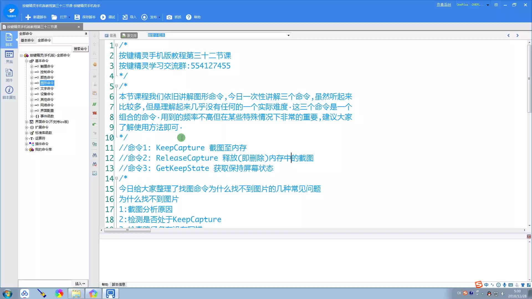Create a new script with 新建脚本
Screen dimensions: 532x299
pos(36,17)
